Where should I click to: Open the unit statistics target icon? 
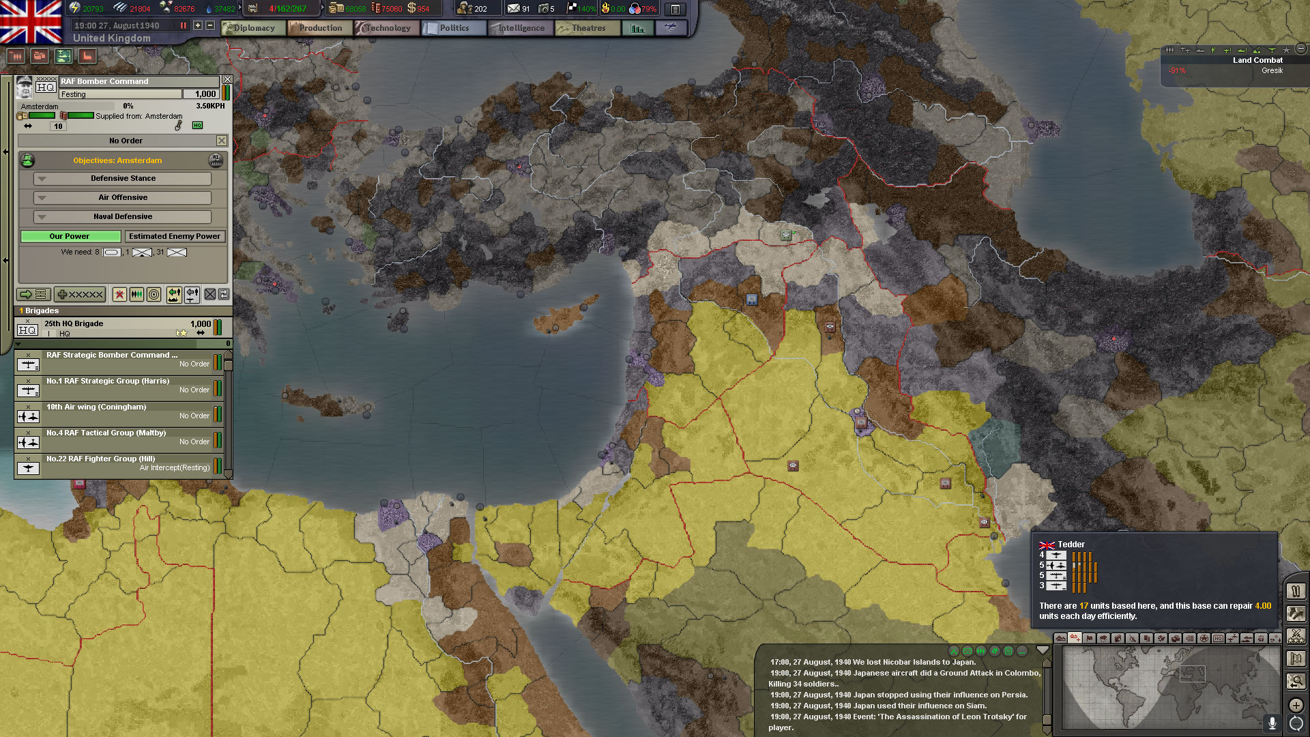[154, 294]
